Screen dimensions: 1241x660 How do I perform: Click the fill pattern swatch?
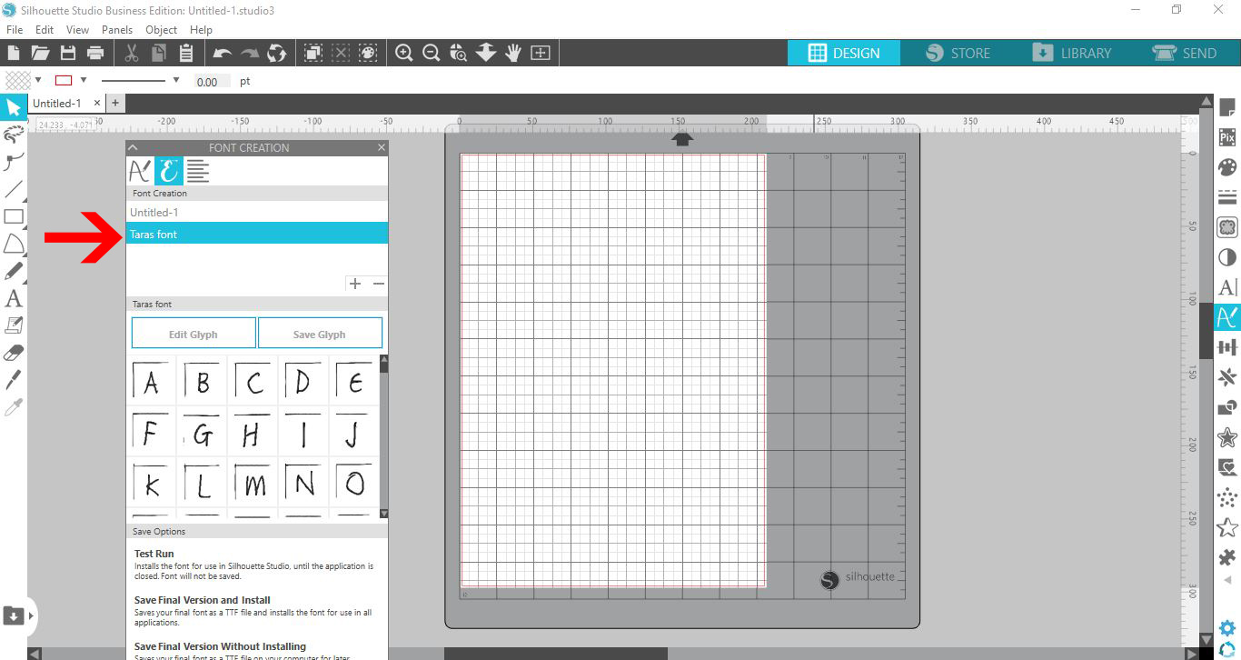18,80
